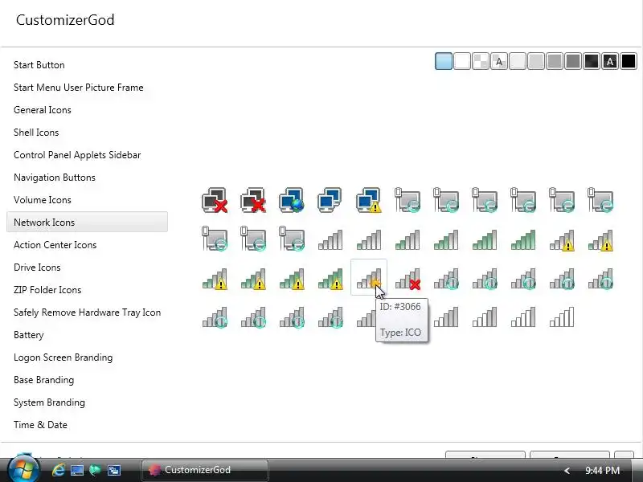The image size is (643, 482).
Task: Select the wireless signal icon with red X
Action: 408,278
